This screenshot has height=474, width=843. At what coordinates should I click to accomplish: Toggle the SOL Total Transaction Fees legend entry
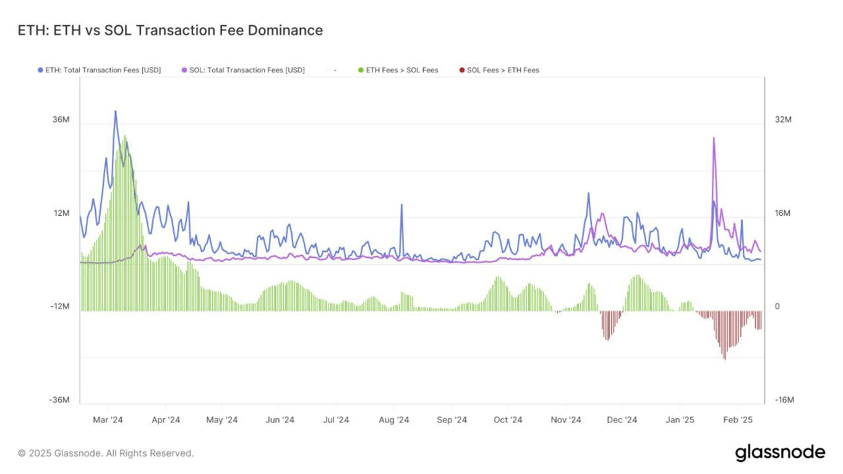tap(243, 70)
